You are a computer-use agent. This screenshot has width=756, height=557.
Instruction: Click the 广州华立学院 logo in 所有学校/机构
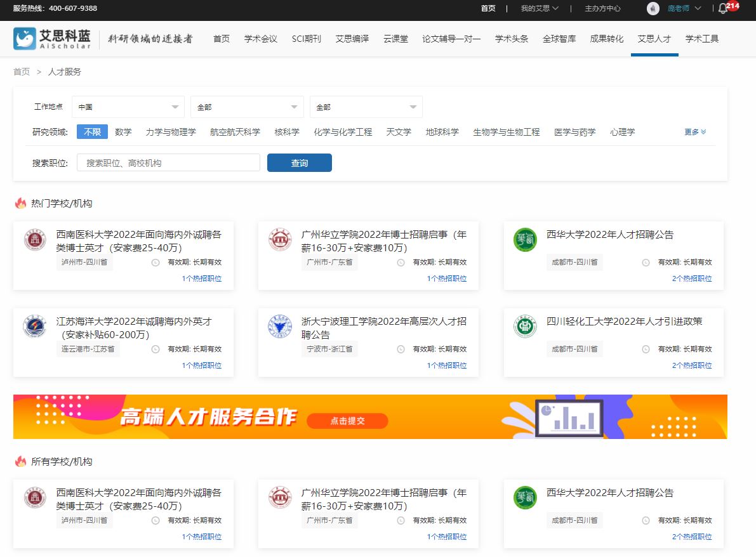(x=280, y=498)
